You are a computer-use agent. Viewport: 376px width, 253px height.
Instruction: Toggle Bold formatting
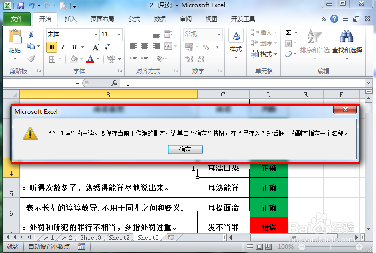click(x=52, y=47)
